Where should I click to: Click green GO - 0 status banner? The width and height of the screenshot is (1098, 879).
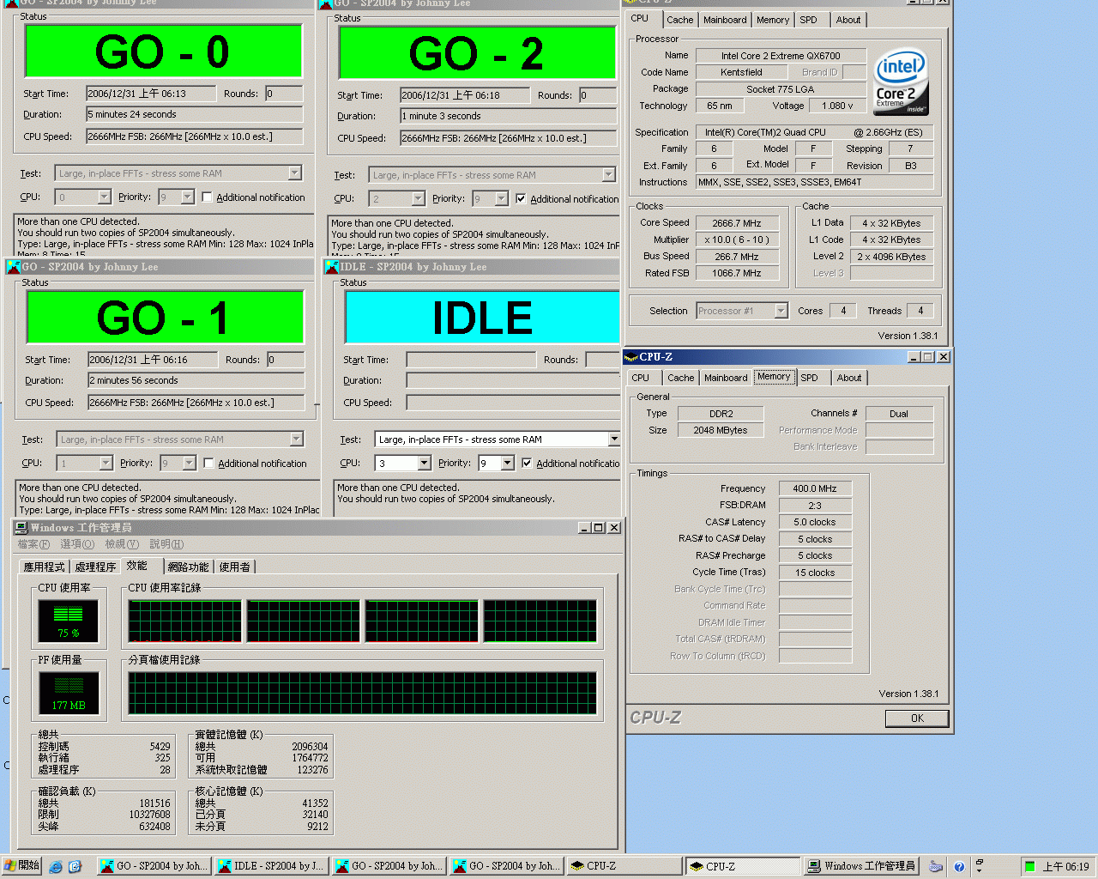coord(163,52)
